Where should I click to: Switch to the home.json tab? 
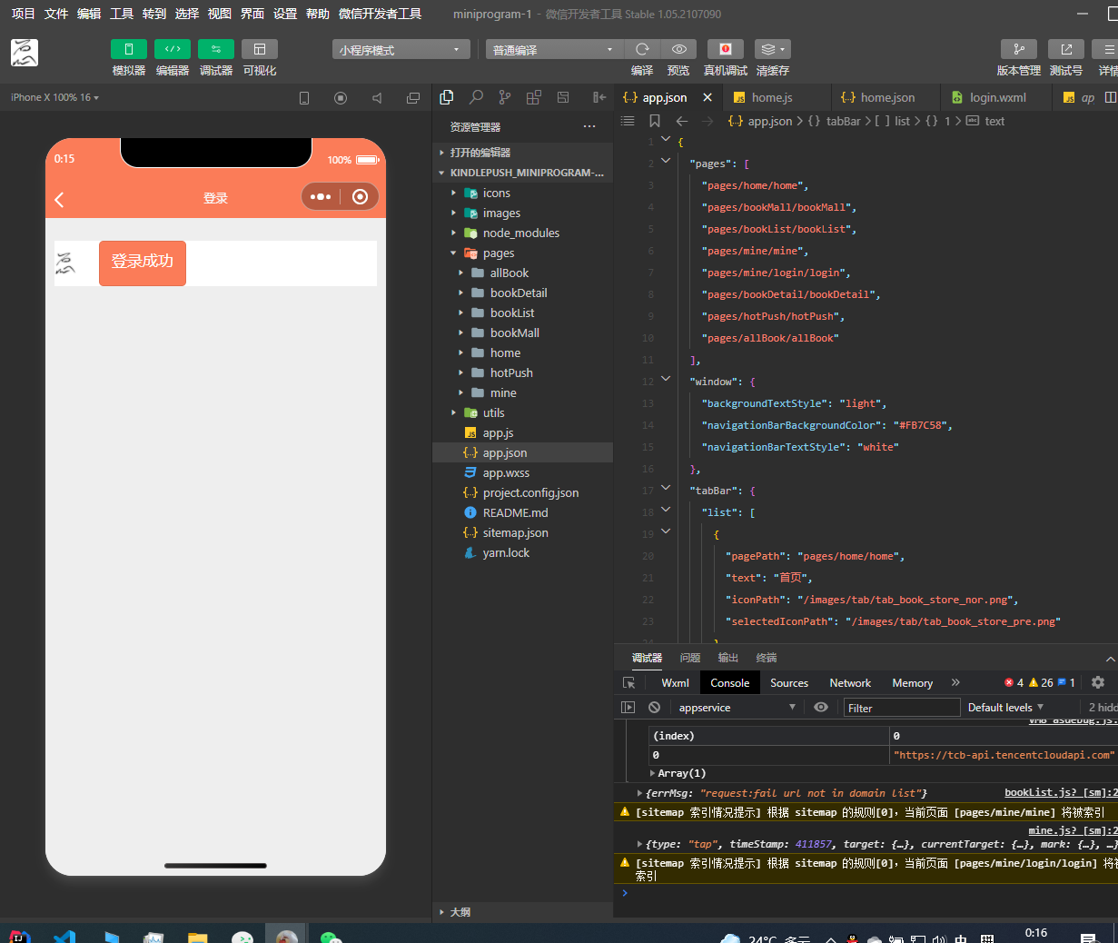(x=885, y=97)
